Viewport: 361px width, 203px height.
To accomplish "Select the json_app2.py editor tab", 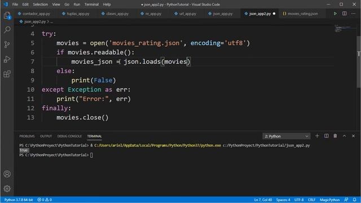I will coord(259,14).
